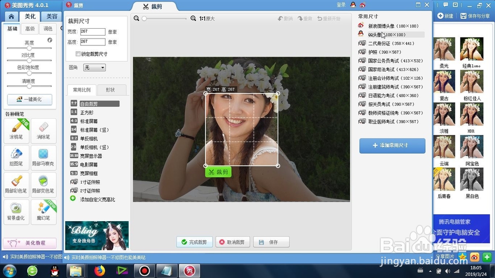Viewport: 495px width, 278px height.
Task: Open the 背景虚化 background blur tool
Action: [x=16, y=212]
